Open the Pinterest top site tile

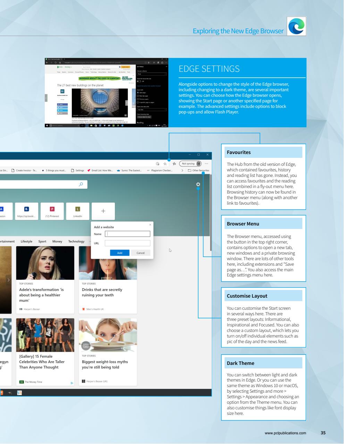(52, 211)
